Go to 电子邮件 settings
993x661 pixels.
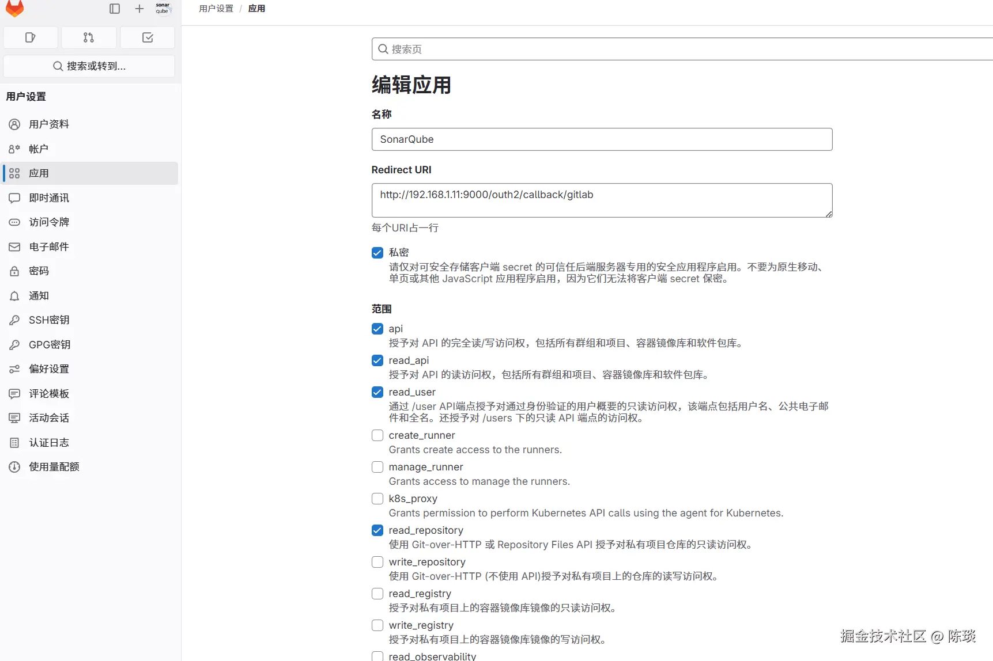coord(90,247)
